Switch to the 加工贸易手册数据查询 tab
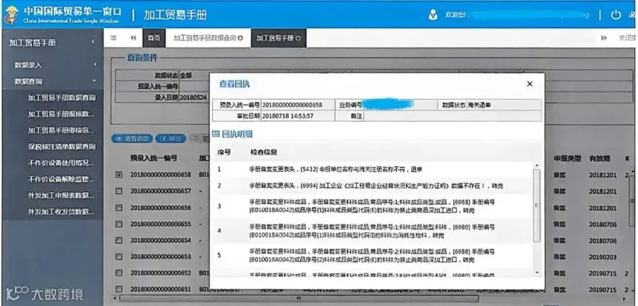This screenshot has height=306, width=638. click(x=208, y=38)
